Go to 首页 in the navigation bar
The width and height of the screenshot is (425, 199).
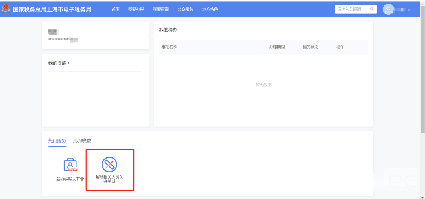(115, 9)
